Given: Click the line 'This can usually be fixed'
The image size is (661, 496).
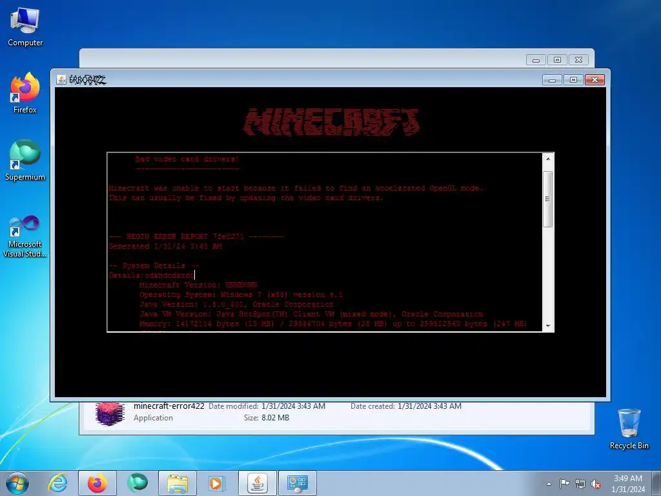Looking at the screenshot, I should (246, 198).
